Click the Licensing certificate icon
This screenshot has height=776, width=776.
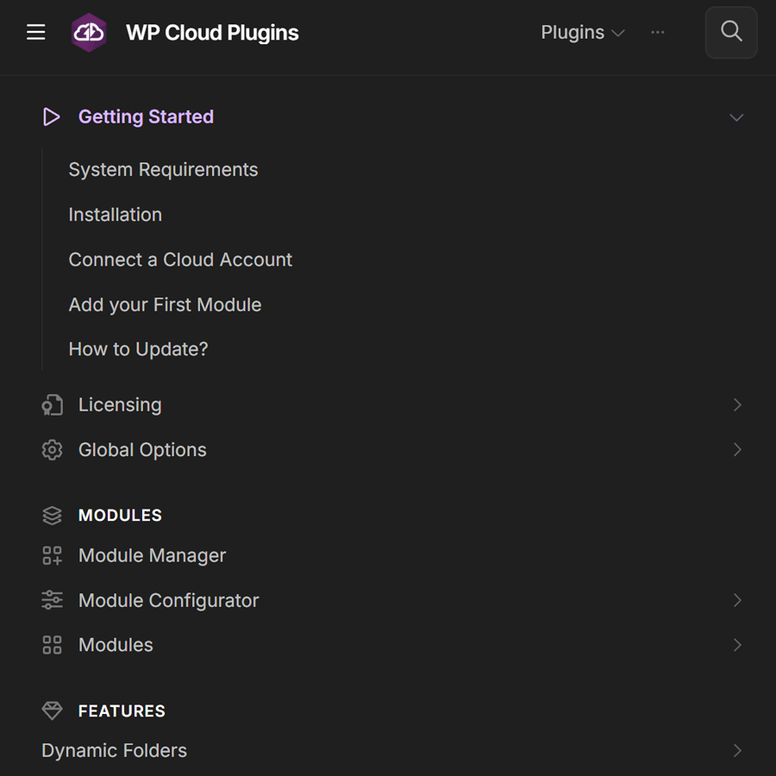(52, 405)
